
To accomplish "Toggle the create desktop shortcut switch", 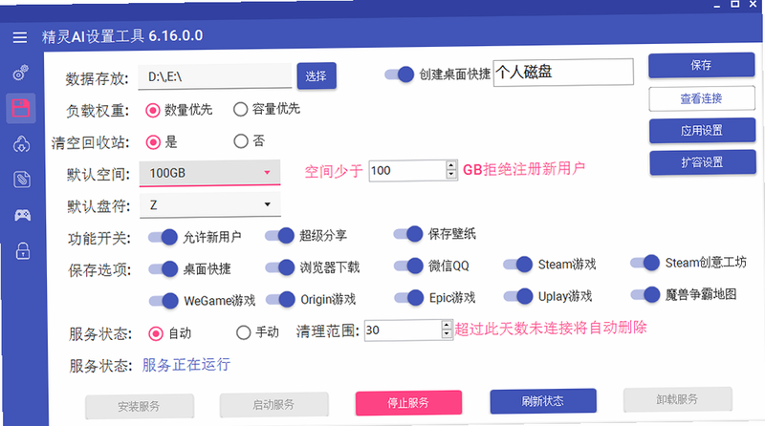I will point(399,75).
